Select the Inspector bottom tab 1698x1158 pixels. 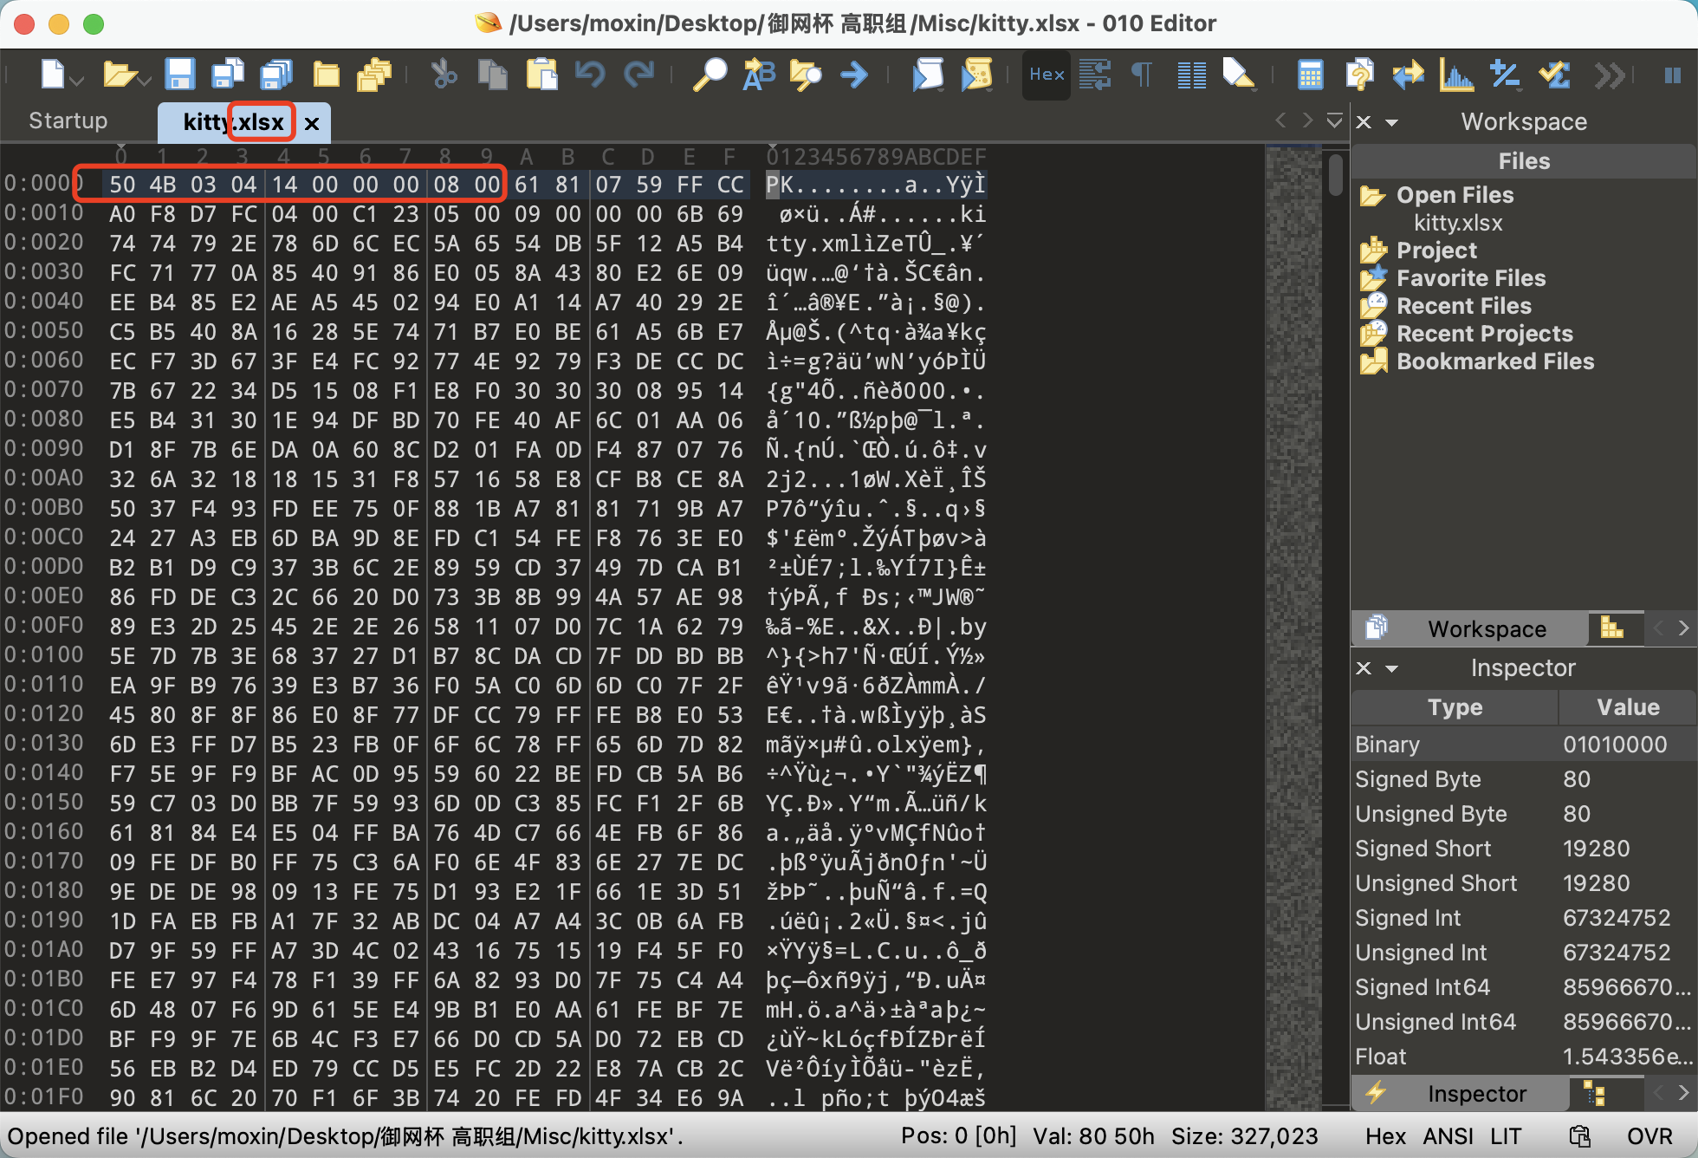(x=1476, y=1094)
